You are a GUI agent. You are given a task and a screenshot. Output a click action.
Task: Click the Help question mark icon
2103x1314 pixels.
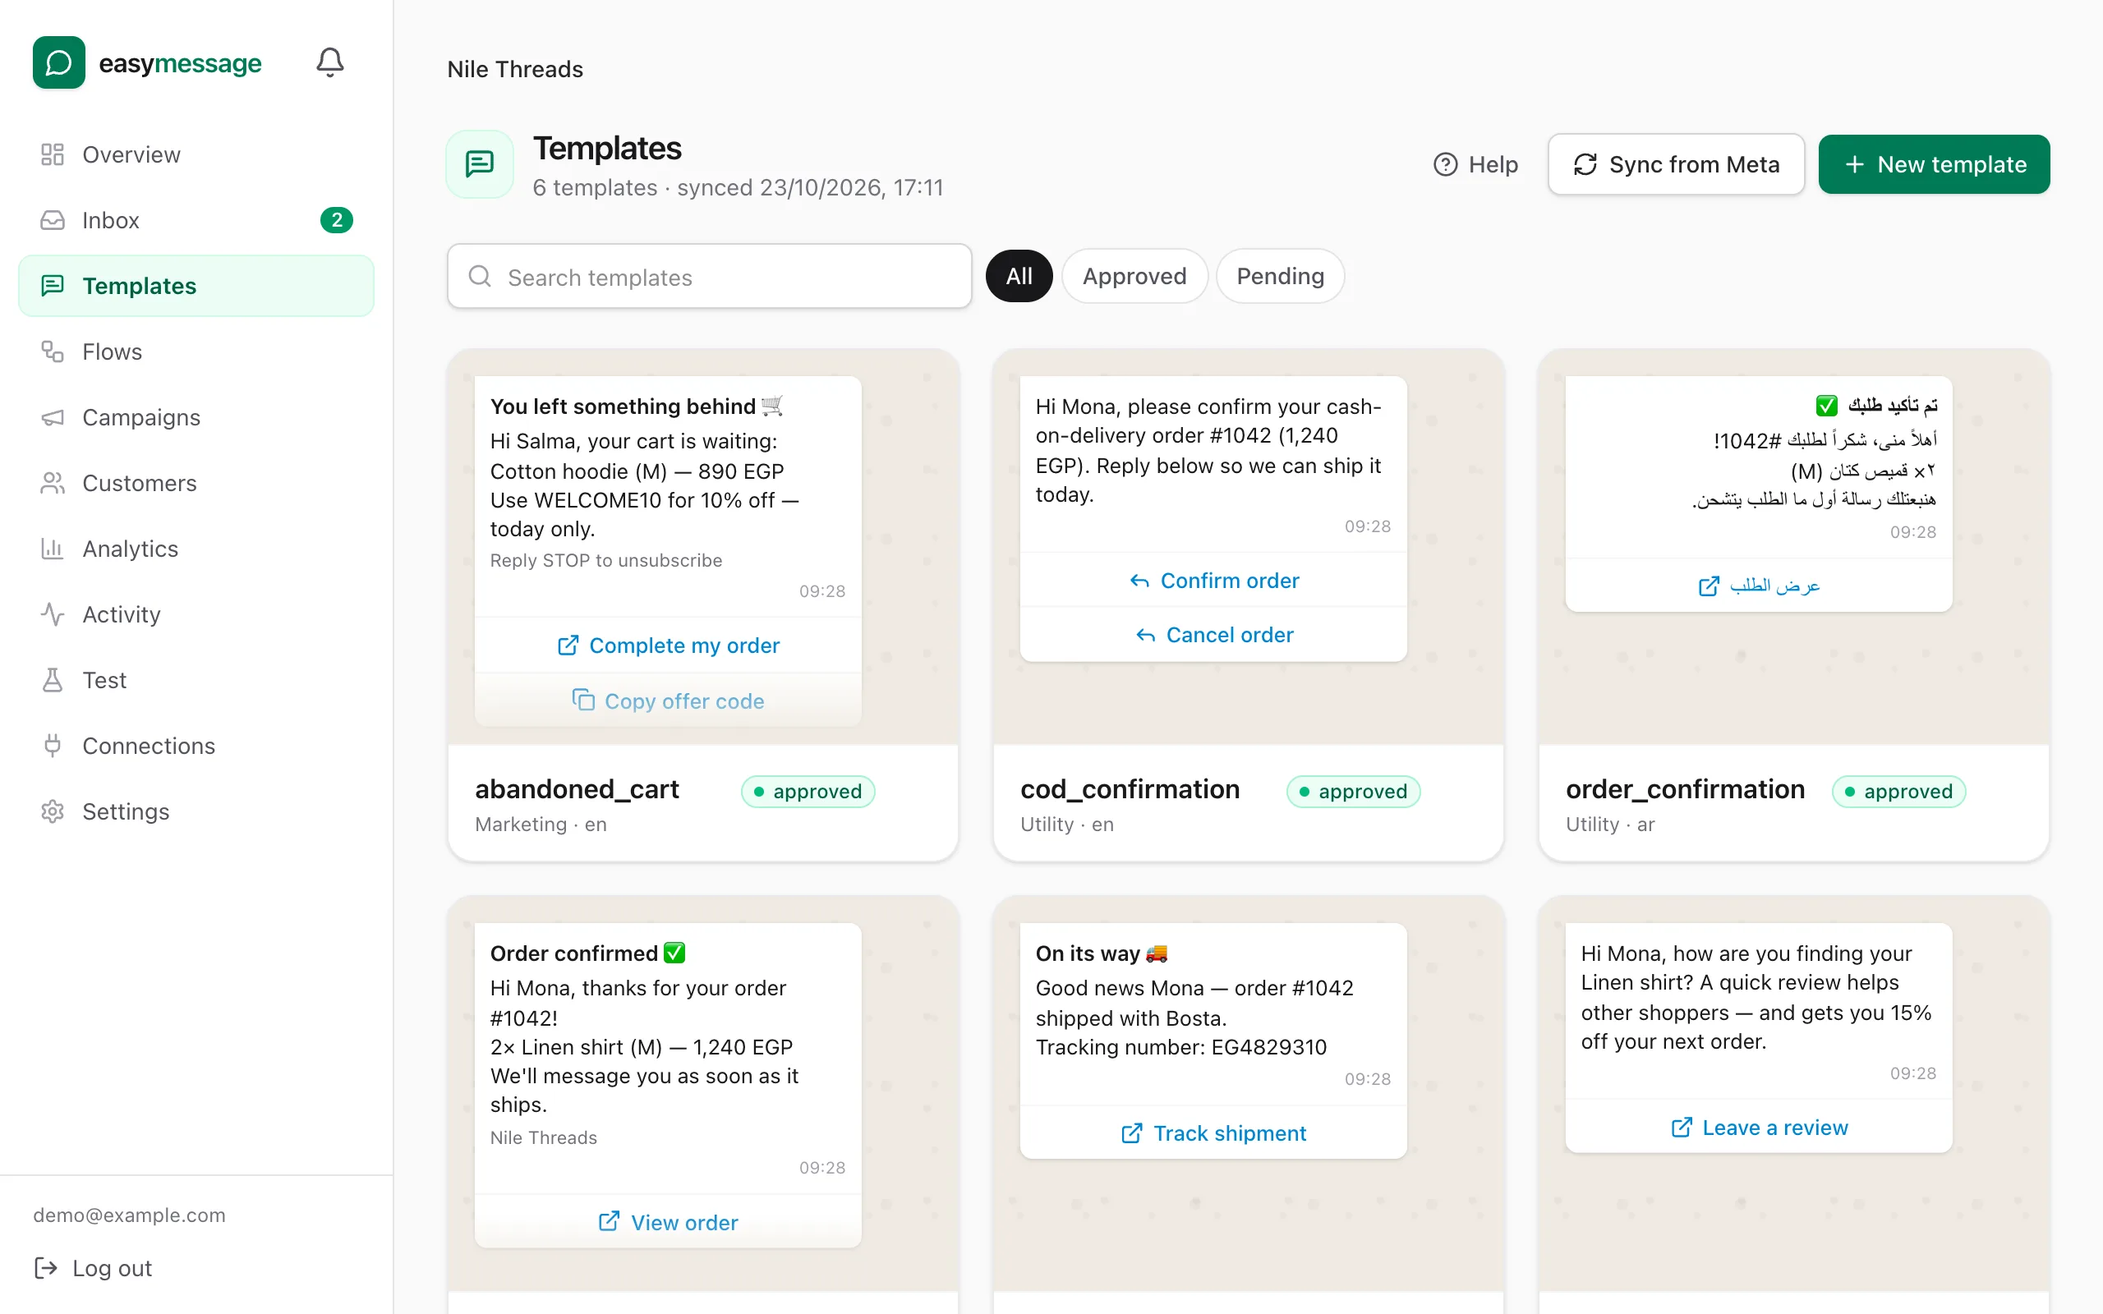click(x=1445, y=164)
